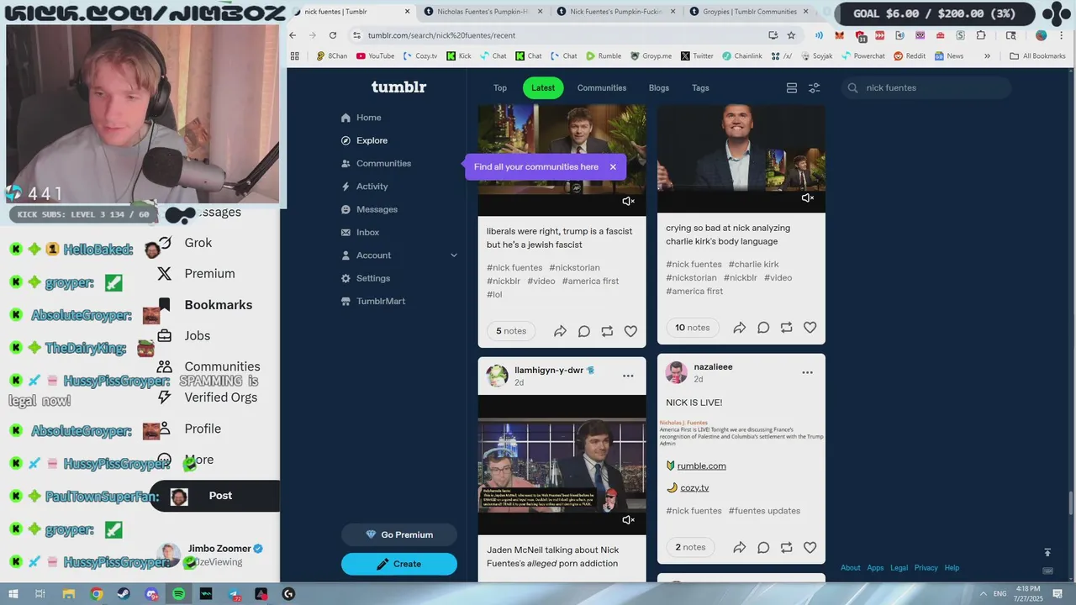Open the nazalieee blog name
The image size is (1076, 605).
pyautogui.click(x=713, y=367)
